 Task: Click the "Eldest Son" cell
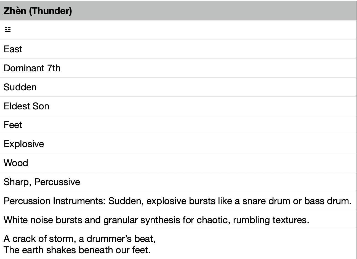click(x=26, y=106)
